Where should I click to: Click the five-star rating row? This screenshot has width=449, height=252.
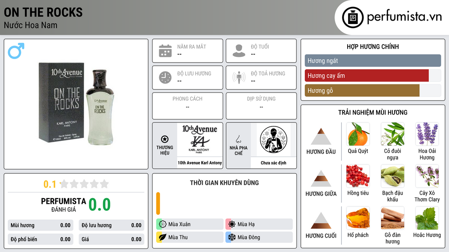click(x=84, y=184)
